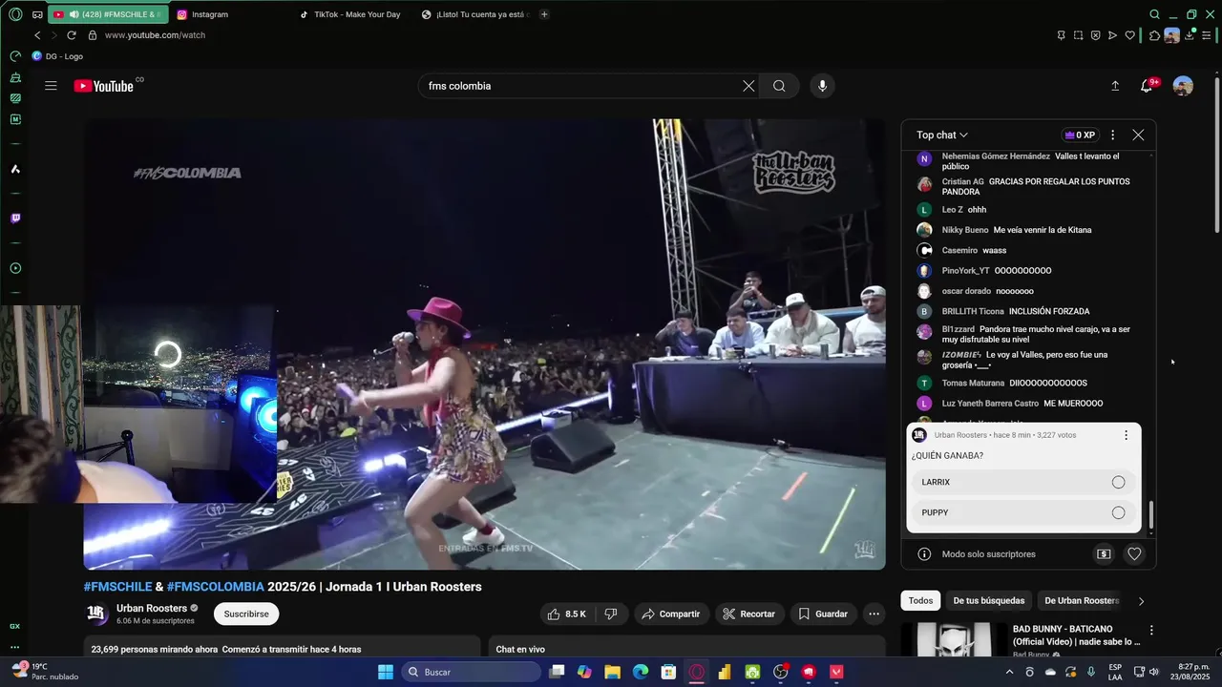Screen dimensions: 1222x687
Task: Vote LARRIX in the poll
Action: pyautogui.click(x=1022, y=482)
